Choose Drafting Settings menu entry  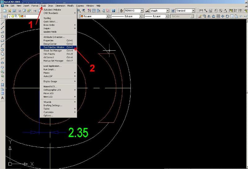pos(58,105)
